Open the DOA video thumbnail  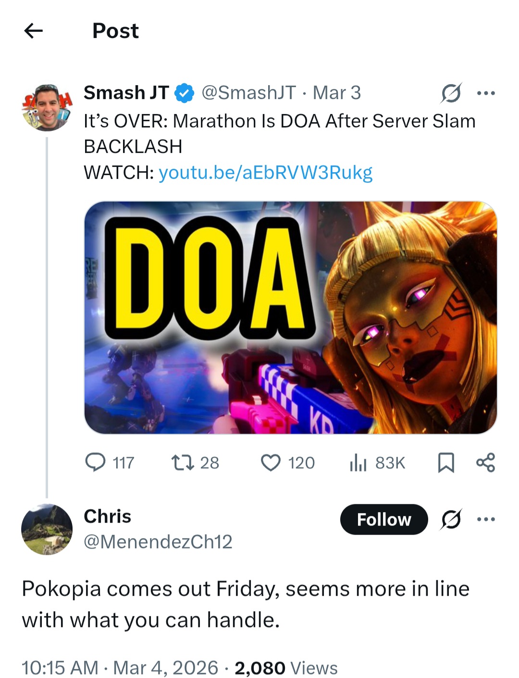[290, 317]
